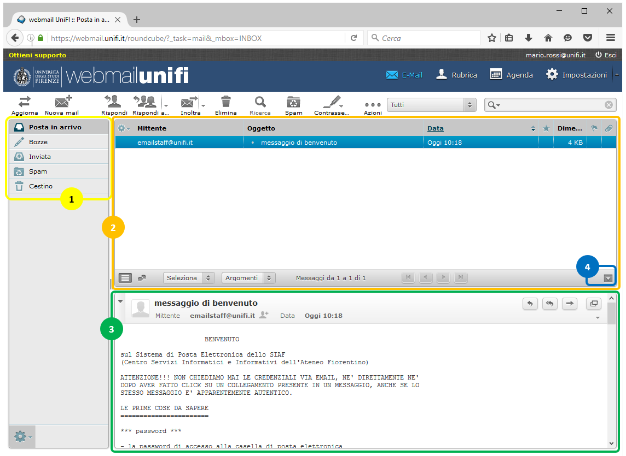
Task: Open a new browser tab
Action: coord(137,20)
